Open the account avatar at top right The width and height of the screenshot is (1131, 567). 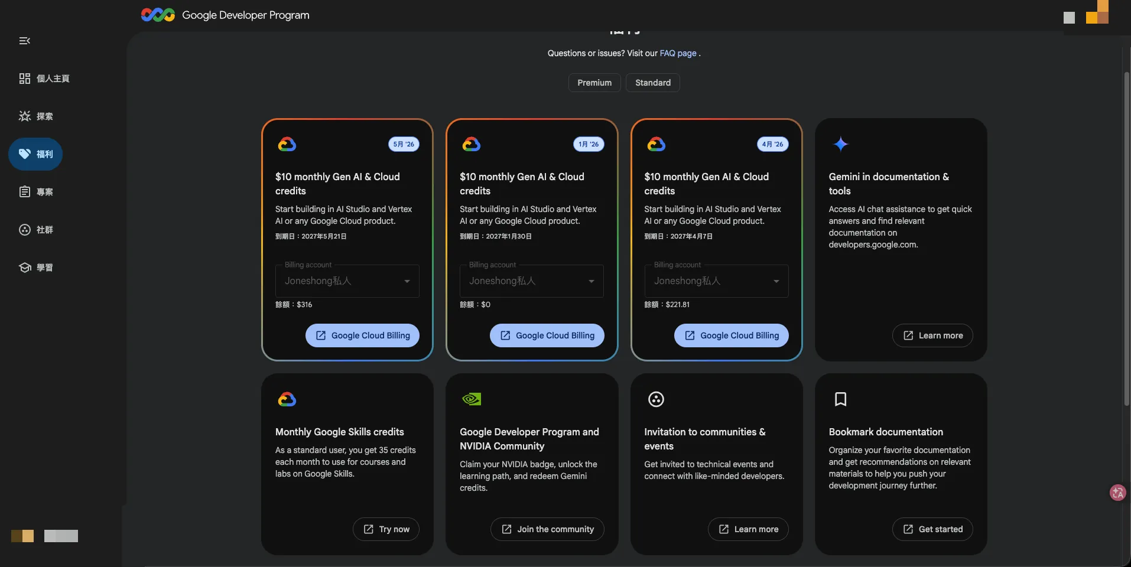(1097, 12)
